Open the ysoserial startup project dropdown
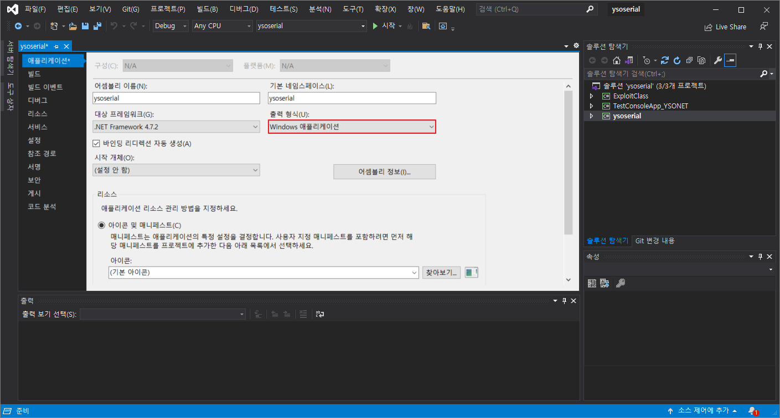Viewport: 780px width, 418px height. [312, 26]
